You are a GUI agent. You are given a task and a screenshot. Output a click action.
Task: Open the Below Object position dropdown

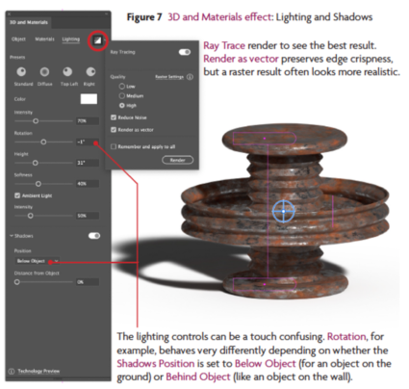point(38,261)
